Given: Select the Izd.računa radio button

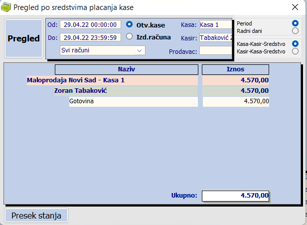Looking at the screenshot, I should point(129,36).
